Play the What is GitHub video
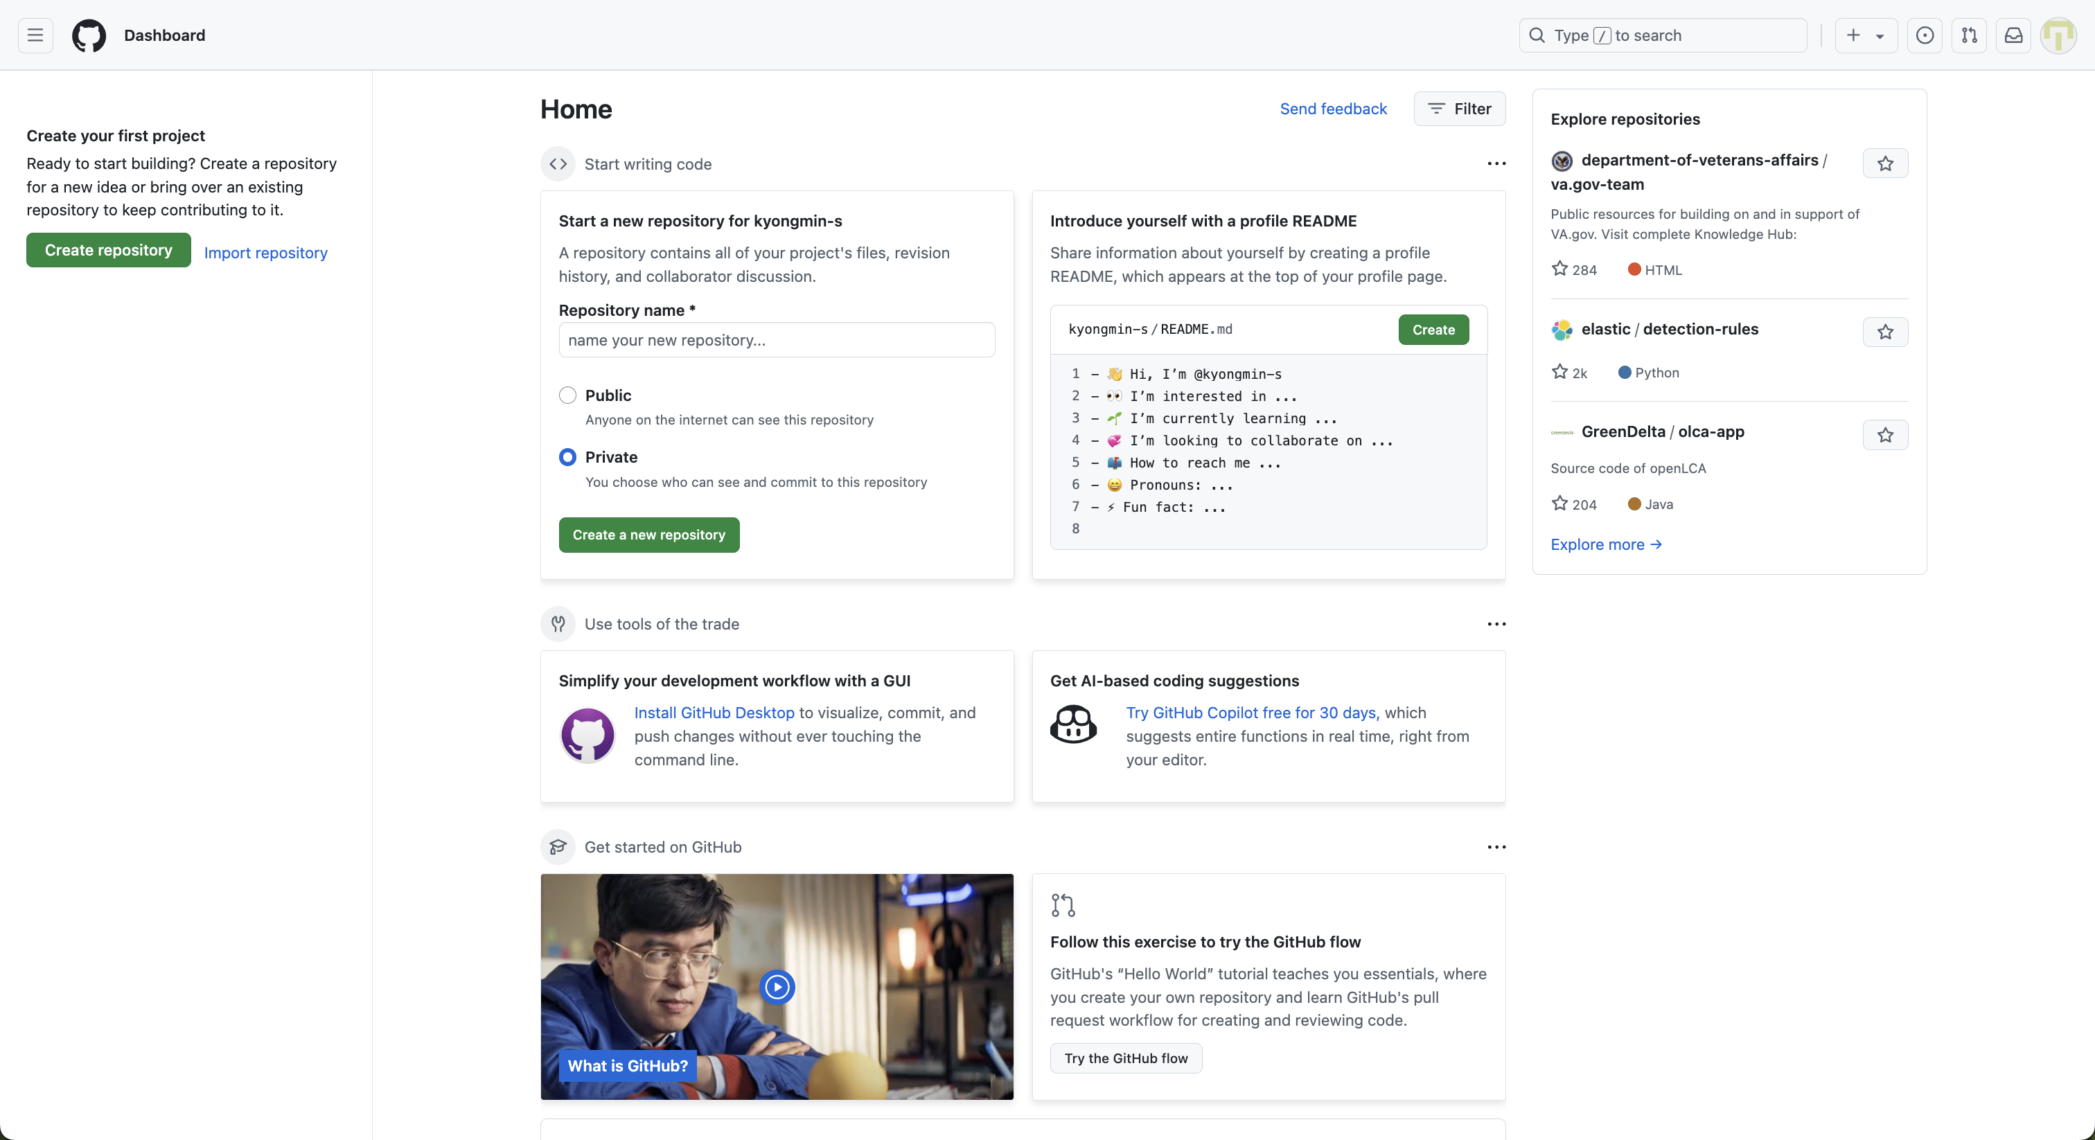Screen dimensions: 2095x1140 [777, 987]
